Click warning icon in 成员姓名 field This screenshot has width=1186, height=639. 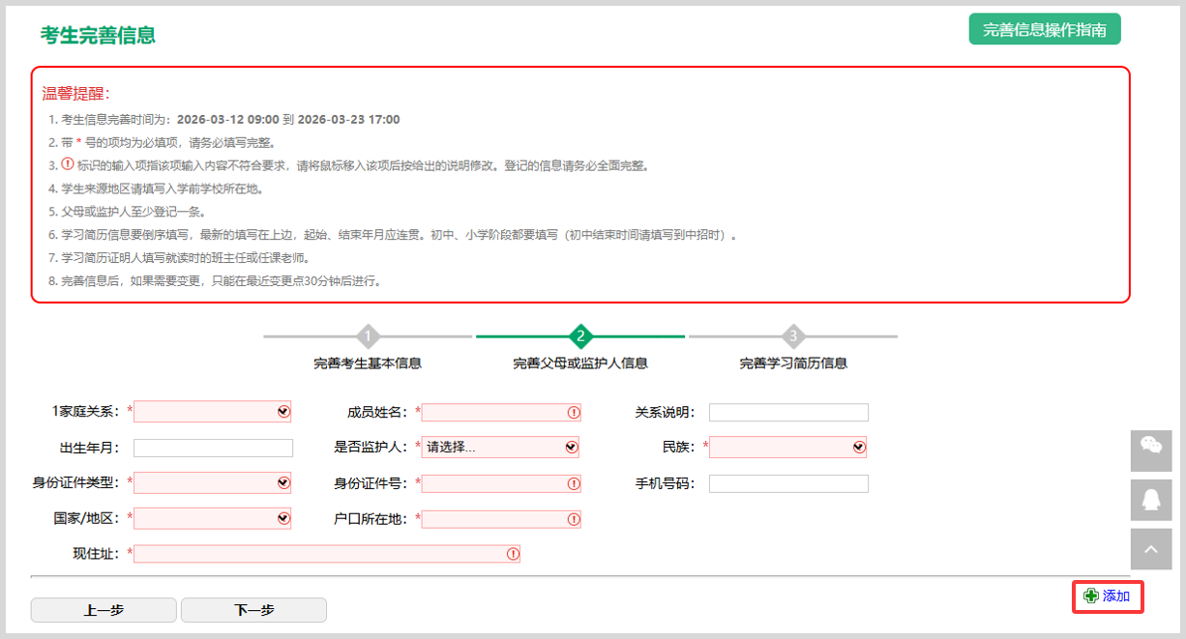click(x=574, y=412)
